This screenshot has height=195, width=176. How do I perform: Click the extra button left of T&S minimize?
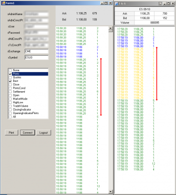coord(160,3)
